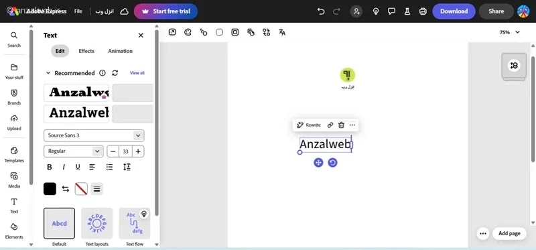
Task: Click the font size 33 field
Action: 125,151
